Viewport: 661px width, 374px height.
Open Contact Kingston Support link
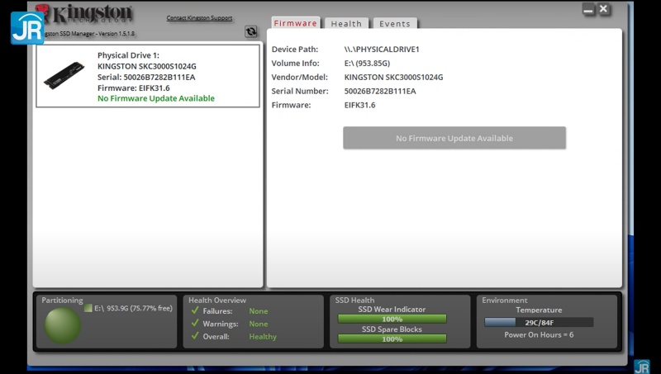(199, 17)
